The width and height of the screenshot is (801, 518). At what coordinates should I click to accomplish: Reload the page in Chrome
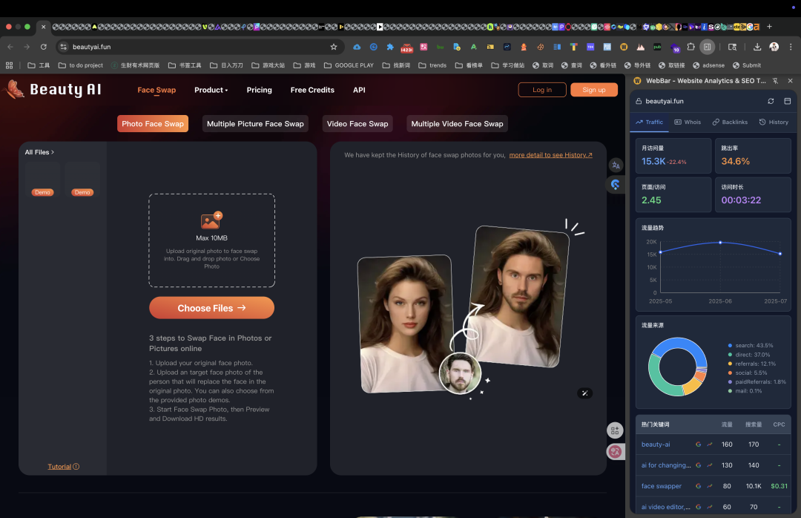(x=44, y=47)
